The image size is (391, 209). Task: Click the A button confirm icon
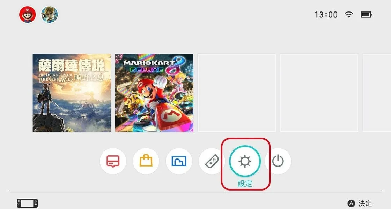point(351,203)
